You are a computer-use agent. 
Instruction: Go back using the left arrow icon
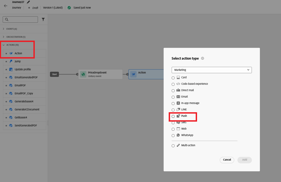pyautogui.click(x=6, y=6)
